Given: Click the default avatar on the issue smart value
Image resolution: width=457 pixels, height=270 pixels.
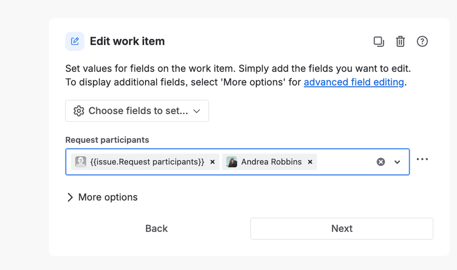Looking at the screenshot, I should (81, 162).
